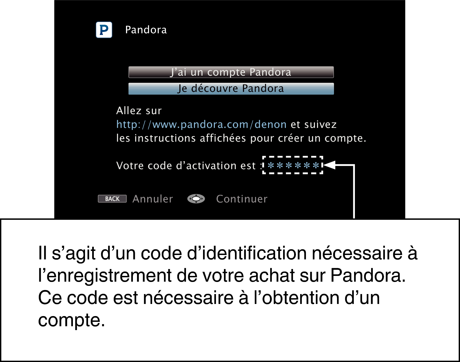
Task: Click the word "Pandora." in the callout
Action: coord(368,275)
